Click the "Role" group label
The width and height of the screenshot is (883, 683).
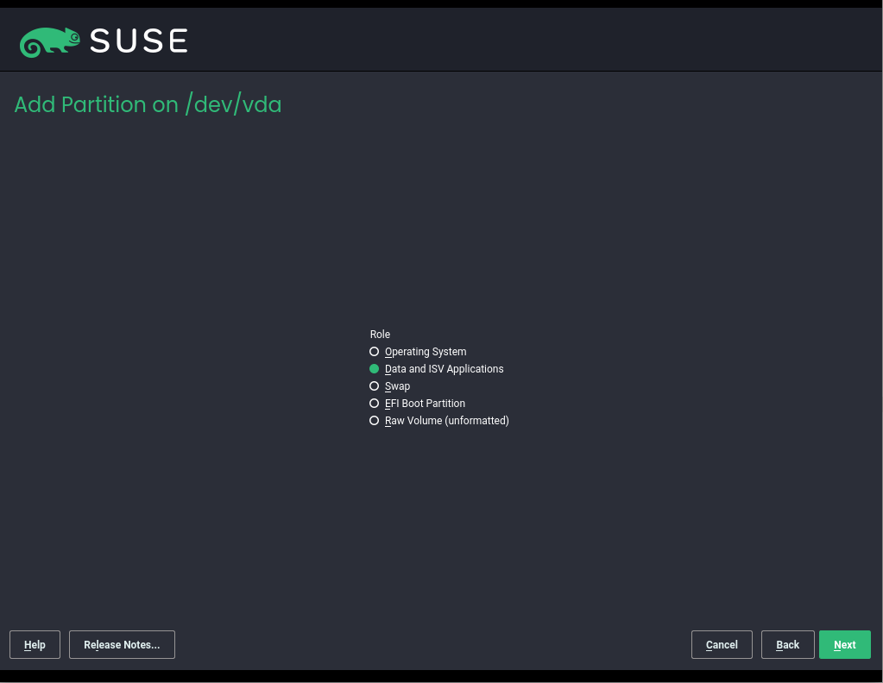point(380,335)
